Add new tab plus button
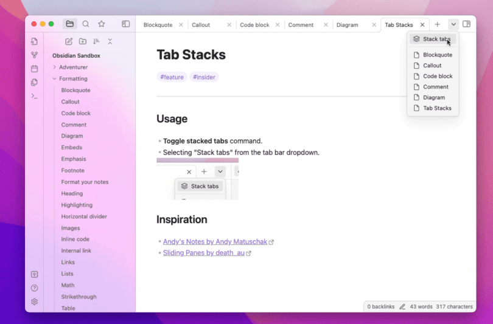 pos(438,24)
